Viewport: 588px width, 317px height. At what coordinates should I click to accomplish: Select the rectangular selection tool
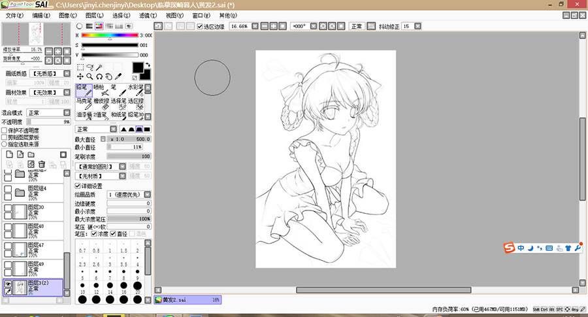click(x=80, y=67)
